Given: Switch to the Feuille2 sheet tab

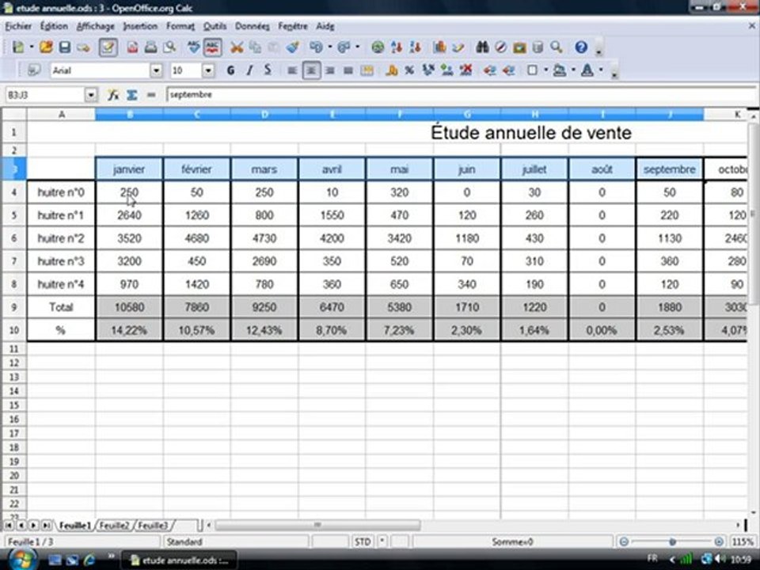Looking at the screenshot, I should 114,526.
